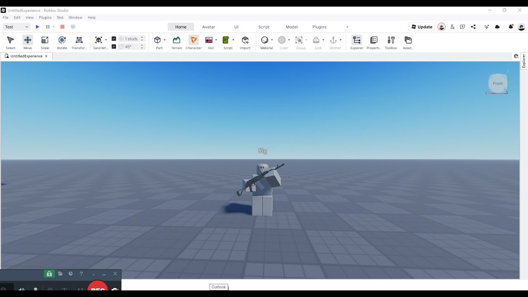
Task: Open the Window menu
Action: 75,17
